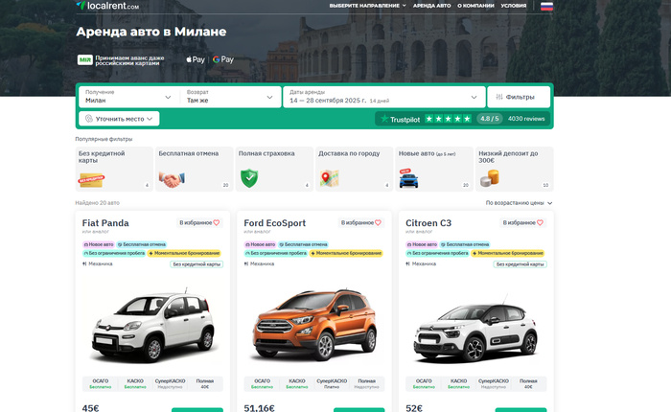The height and width of the screenshot is (412, 671).
Task: Click the heart icon on Fiat Panda card
Action: (216, 222)
